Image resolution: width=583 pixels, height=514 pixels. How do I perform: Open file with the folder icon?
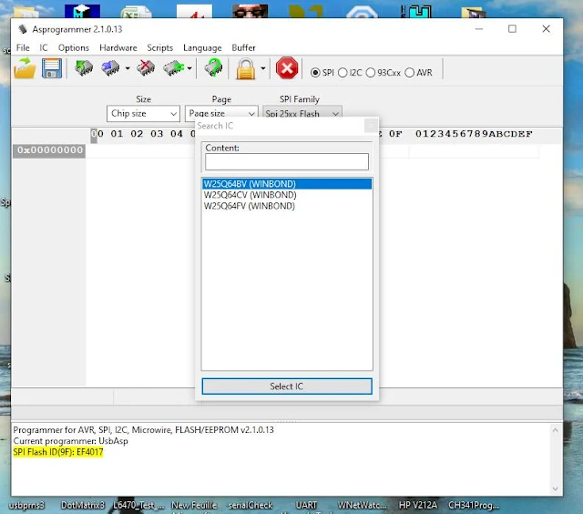pyautogui.click(x=25, y=68)
